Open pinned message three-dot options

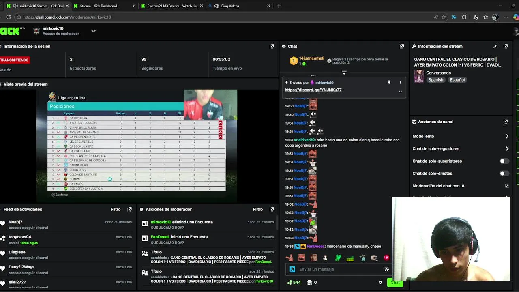(x=400, y=82)
